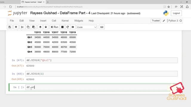Image resolution: width=191 pixels, height=107 pixels.
Task: Click the value 46700 in Qtr3 row
Action: (64, 47)
